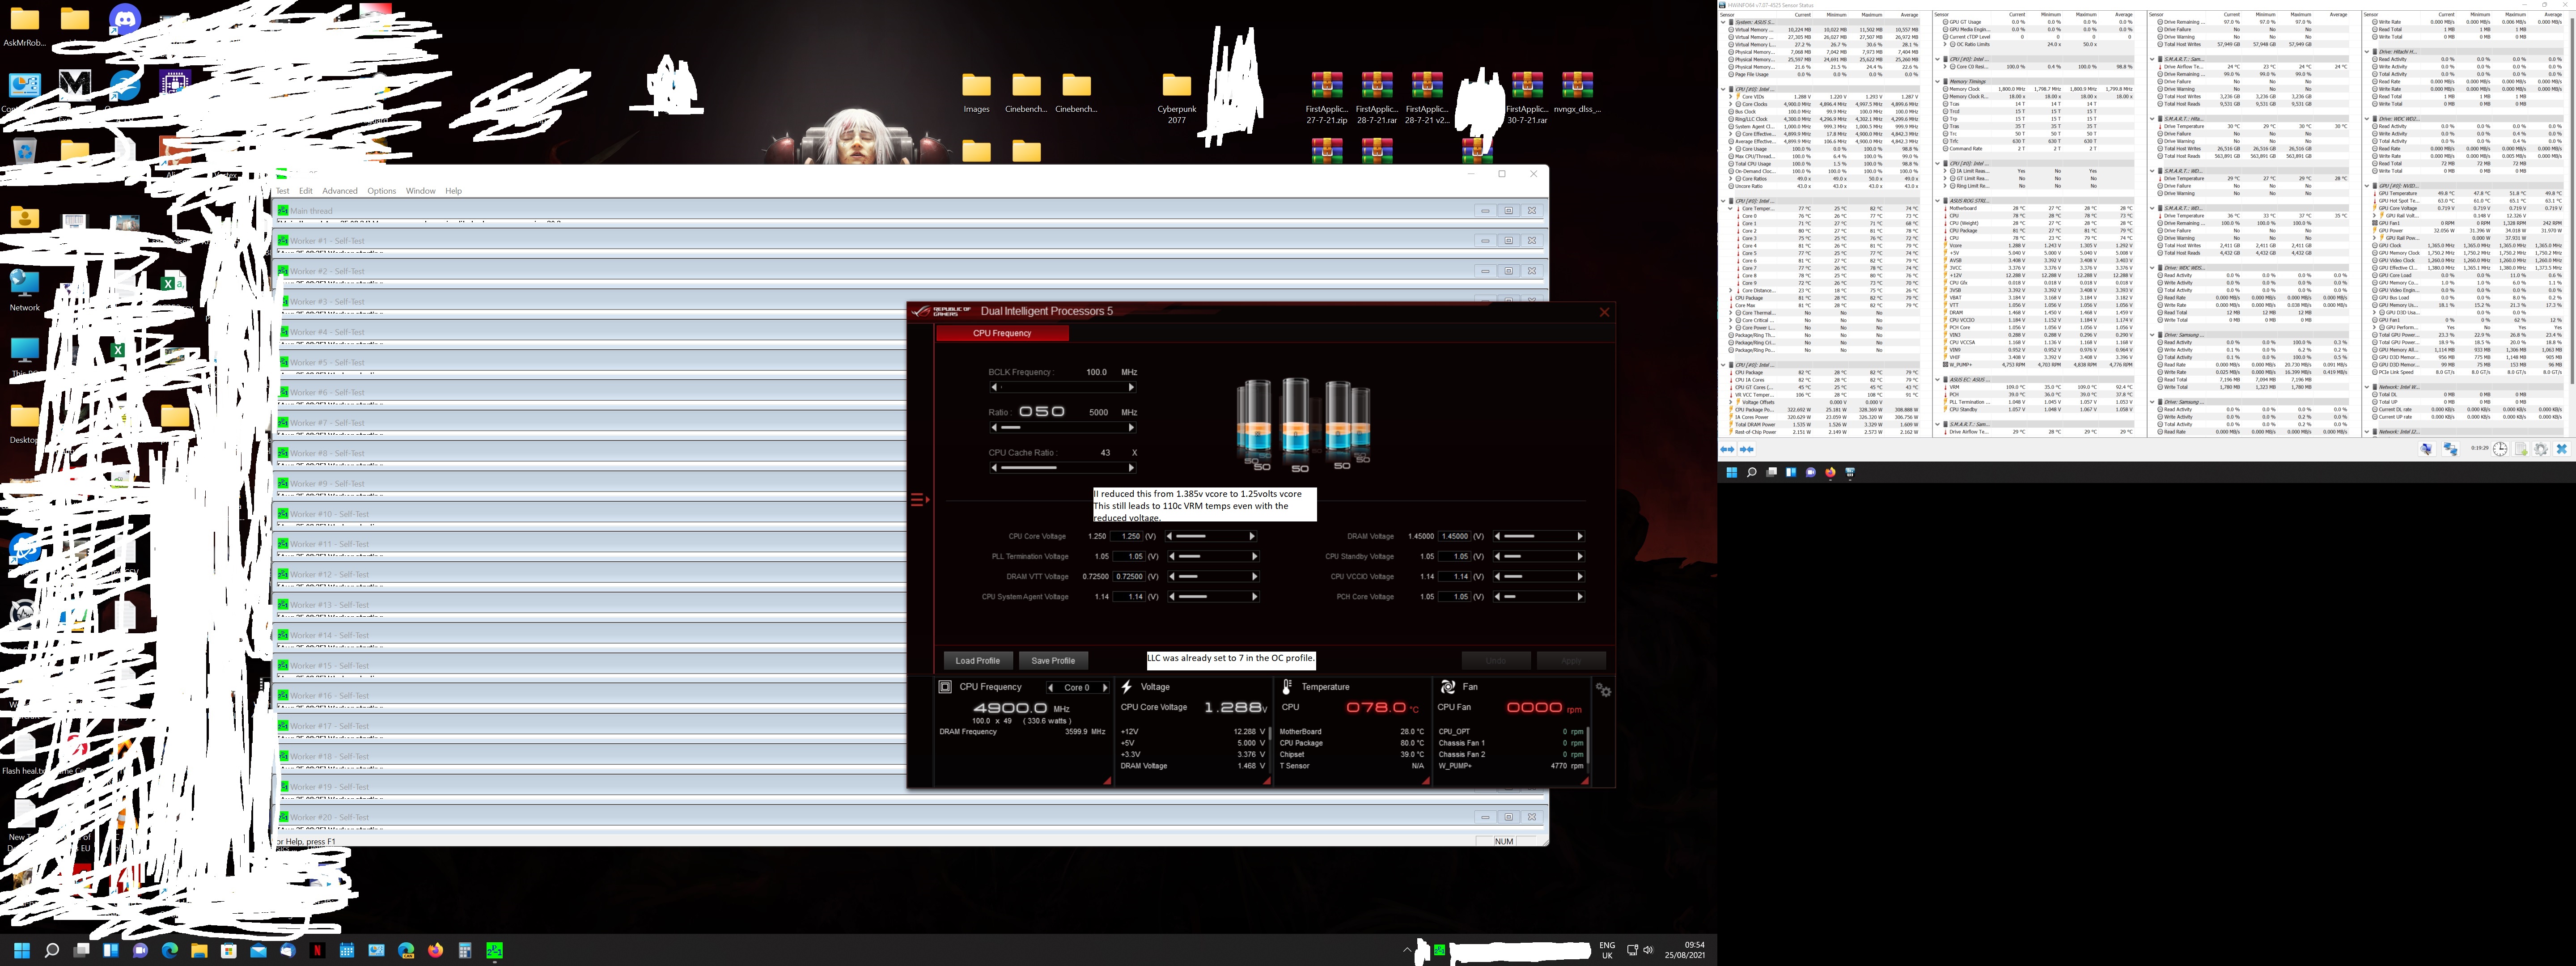Collapse ASUS ROG STRIX group in HWiNFO

1937,201
